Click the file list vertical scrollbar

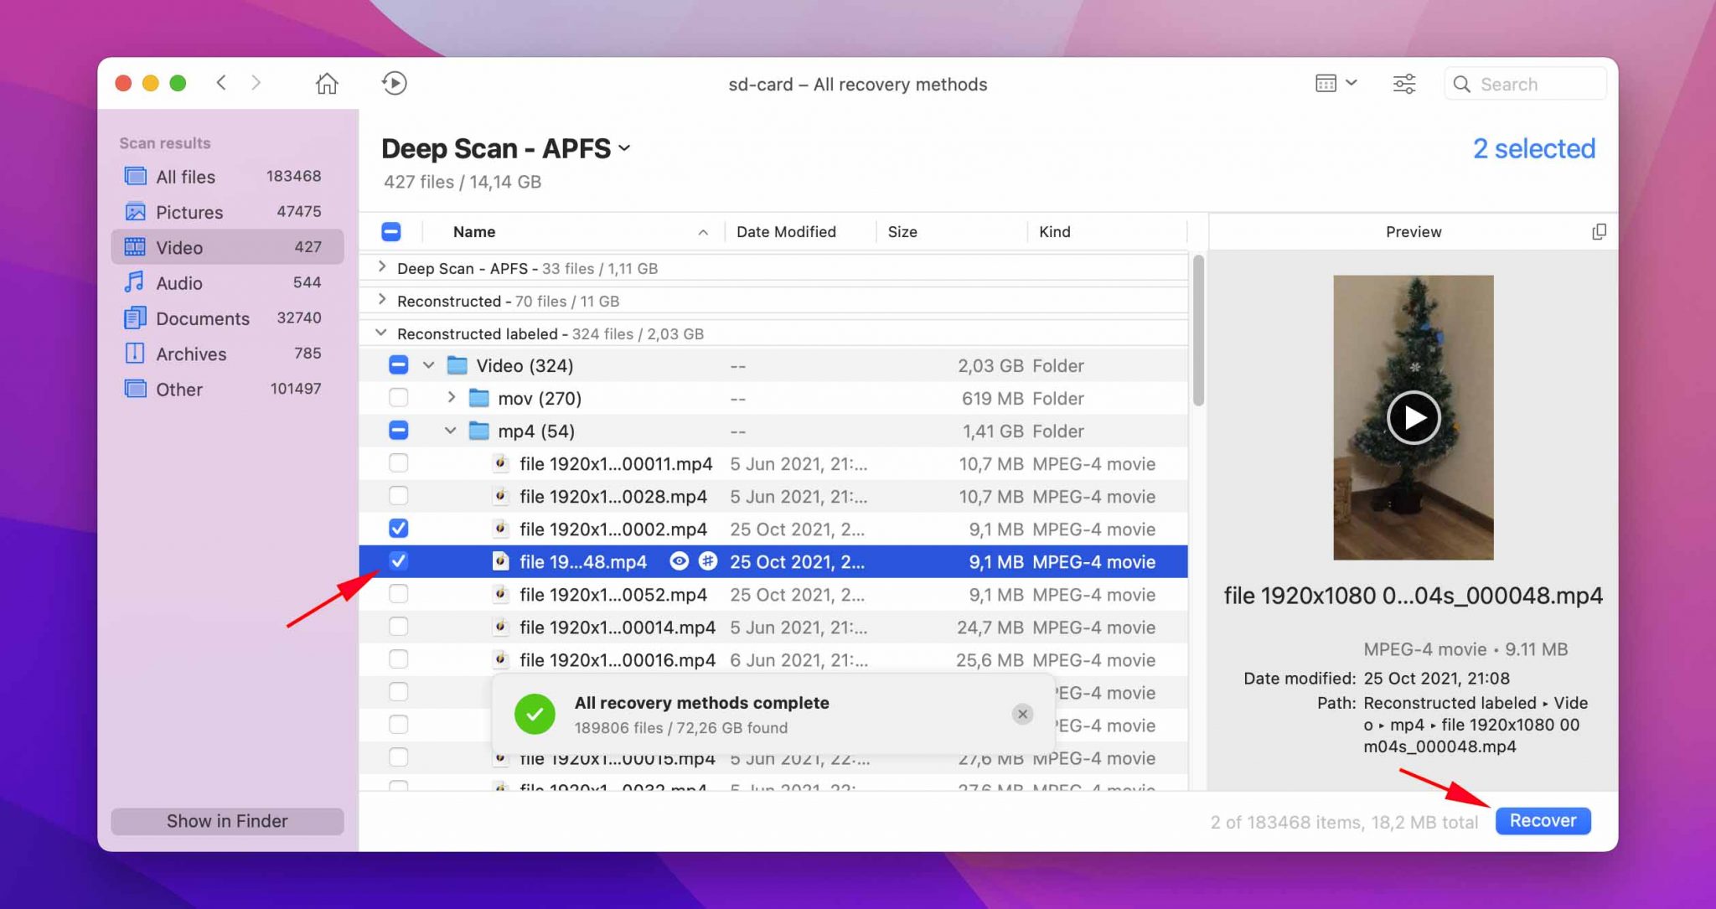tap(1198, 331)
